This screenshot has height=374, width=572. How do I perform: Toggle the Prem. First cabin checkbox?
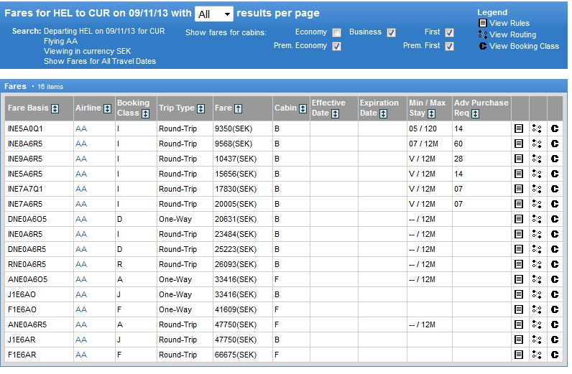point(449,46)
